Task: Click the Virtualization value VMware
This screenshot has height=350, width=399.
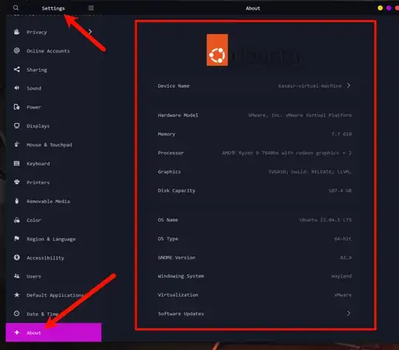Action: tap(343, 295)
